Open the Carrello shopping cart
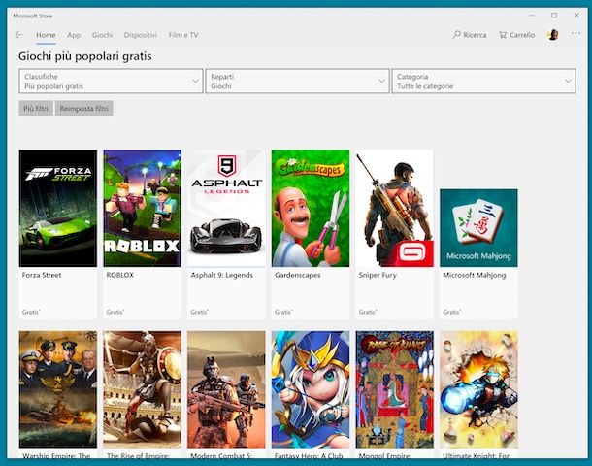 pyautogui.click(x=516, y=35)
